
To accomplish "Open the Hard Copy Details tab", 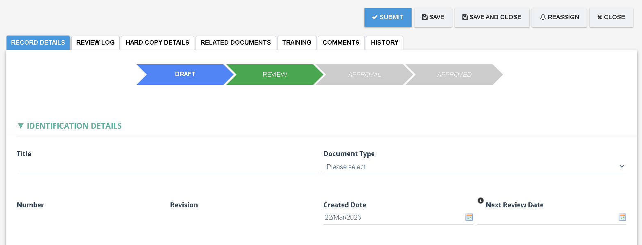I will pyautogui.click(x=157, y=43).
